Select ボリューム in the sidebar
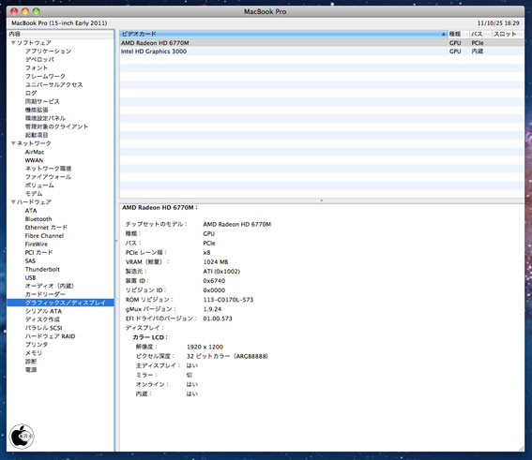Image resolution: width=532 pixels, height=460 pixels. (x=39, y=185)
